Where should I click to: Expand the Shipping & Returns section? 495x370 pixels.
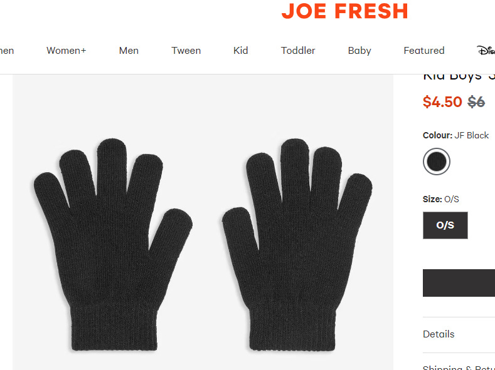(459, 367)
